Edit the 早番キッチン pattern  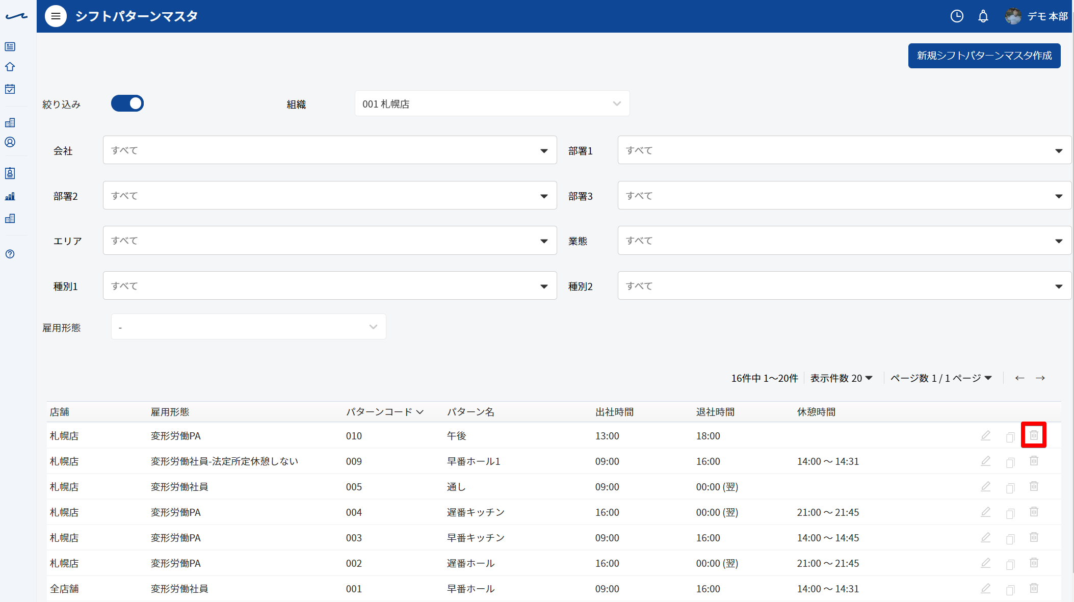(986, 538)
